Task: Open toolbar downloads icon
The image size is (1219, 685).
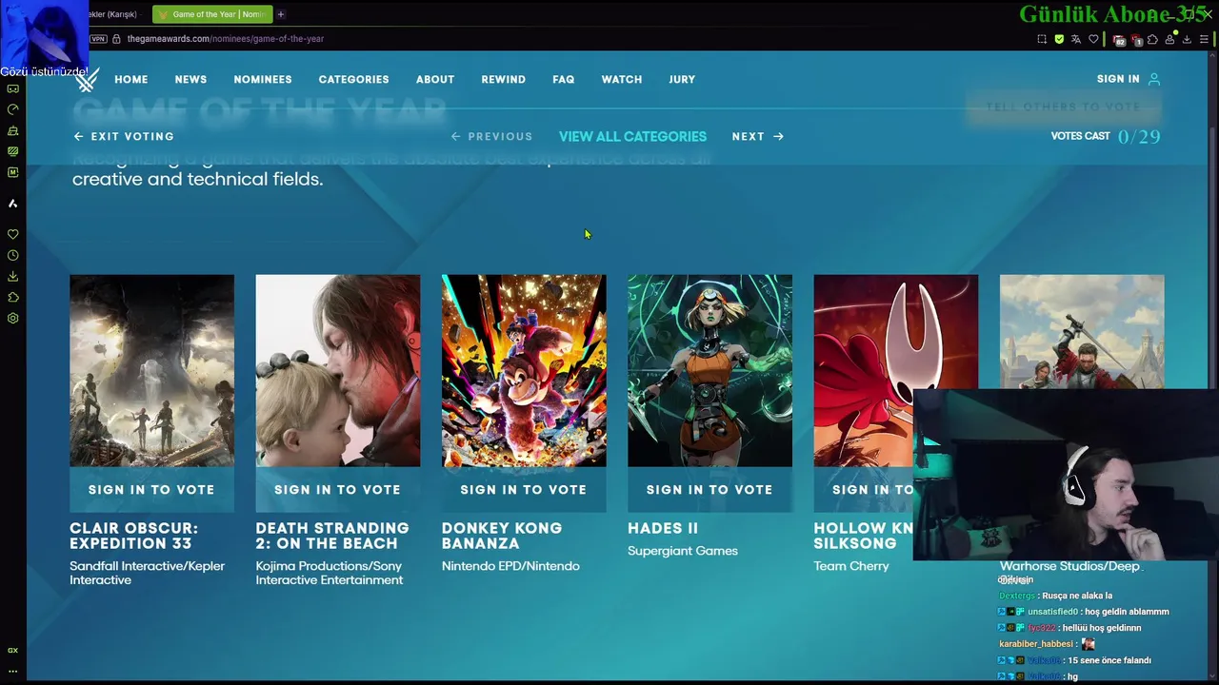Action: coord(1187,39)
